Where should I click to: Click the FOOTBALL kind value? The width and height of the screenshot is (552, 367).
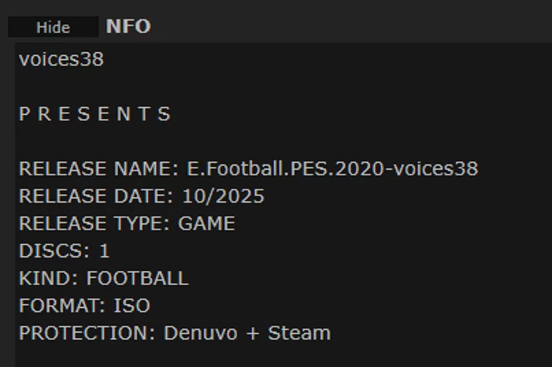137,278
